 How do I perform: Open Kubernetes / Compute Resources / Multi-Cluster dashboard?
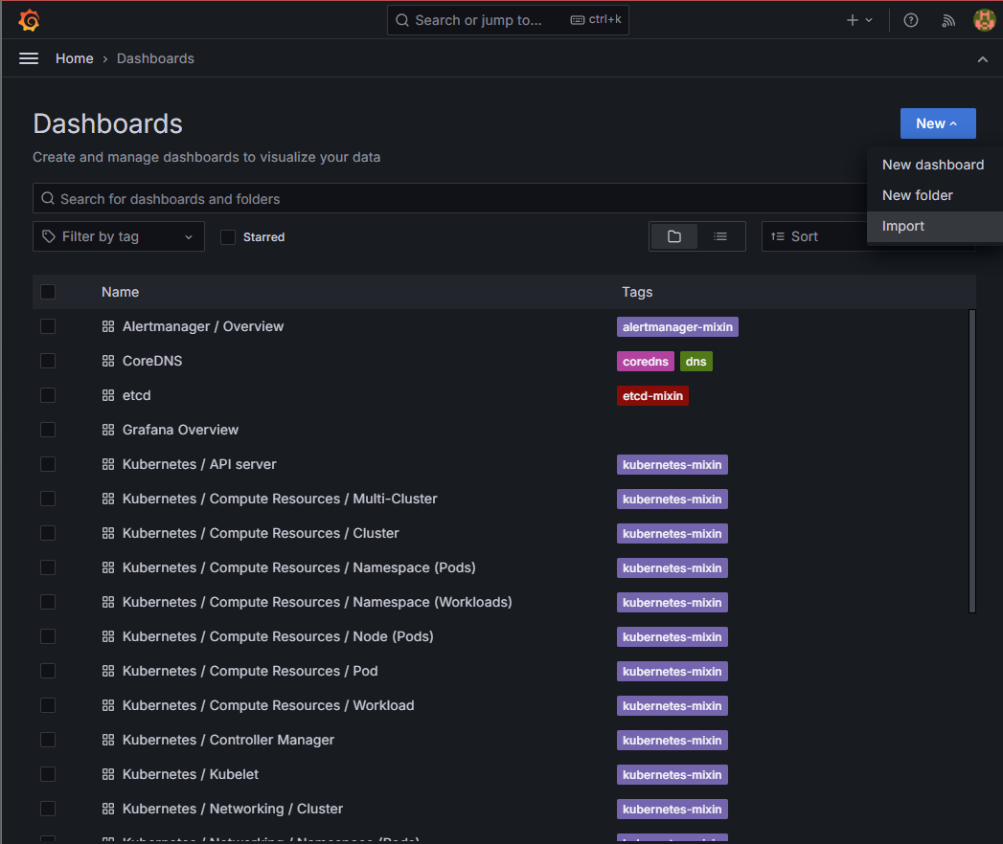[x=280, y=499]
